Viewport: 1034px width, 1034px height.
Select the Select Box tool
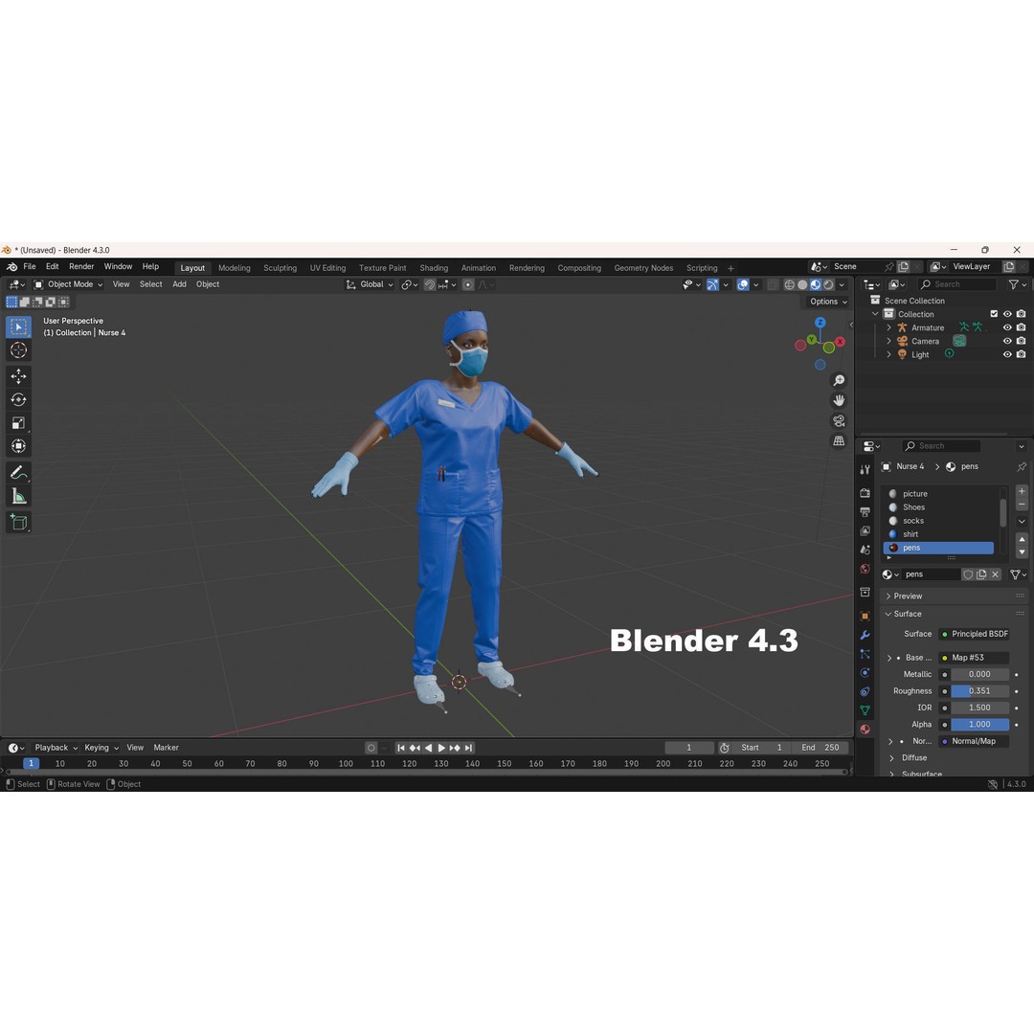click(x=18, y=327)
